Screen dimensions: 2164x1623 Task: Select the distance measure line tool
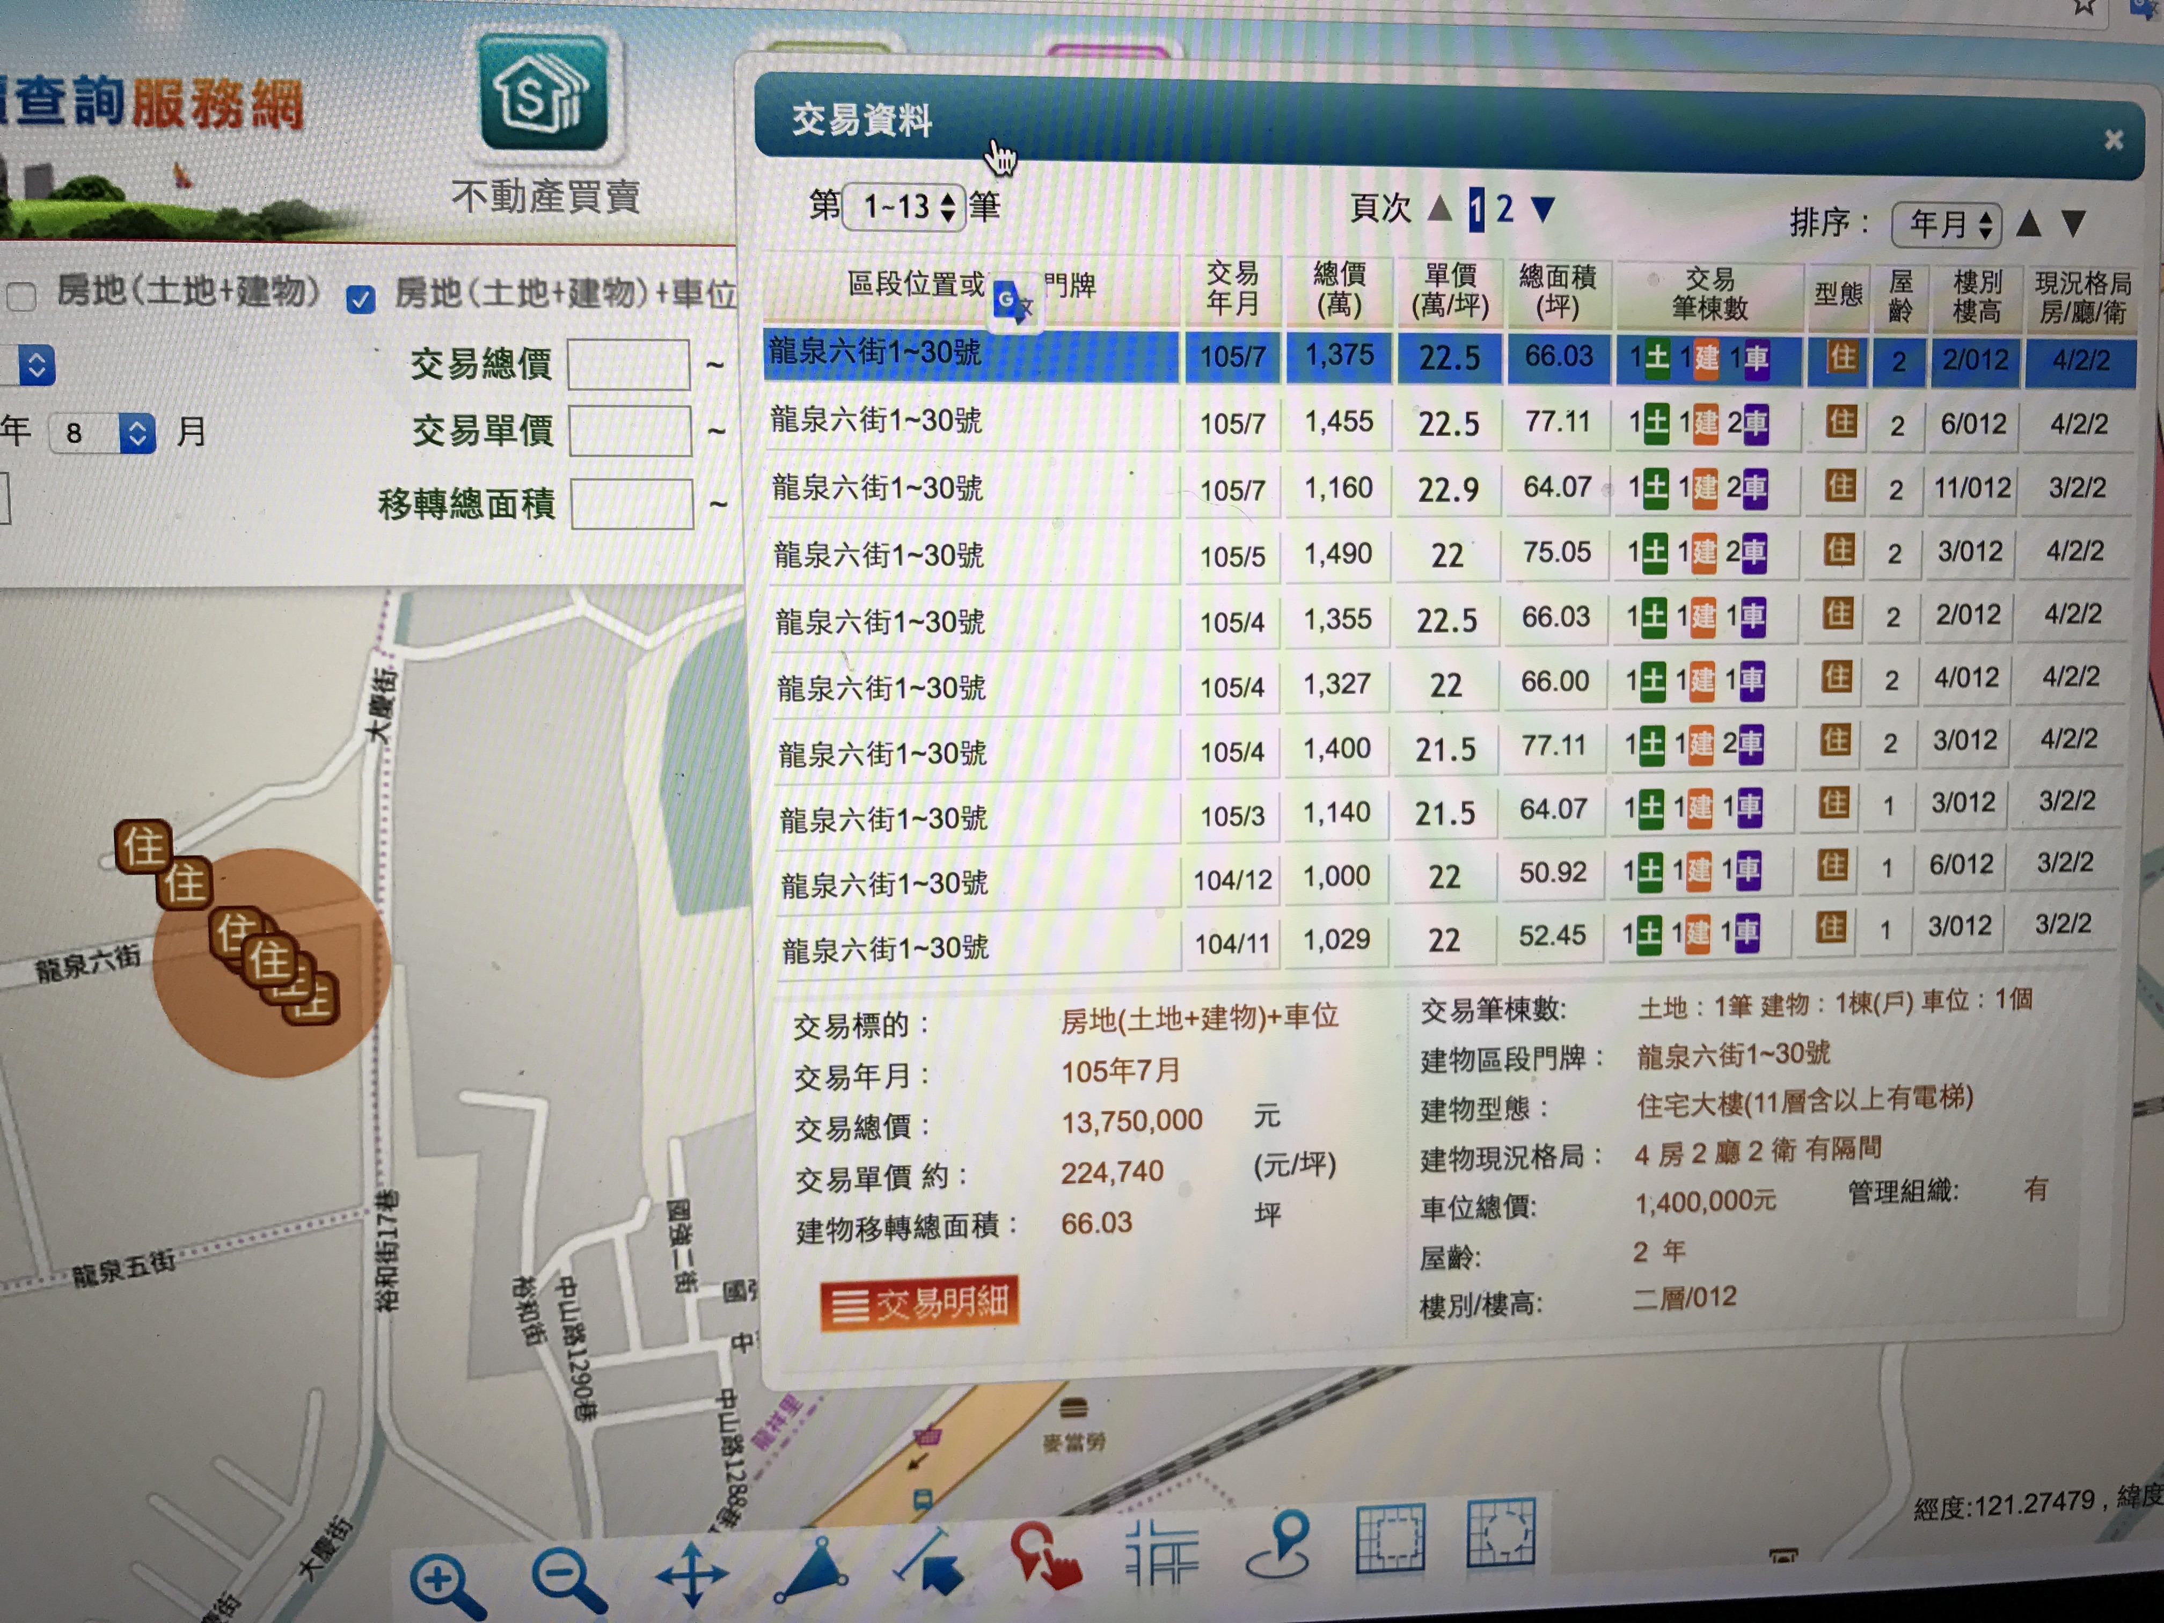[930, 1561]
